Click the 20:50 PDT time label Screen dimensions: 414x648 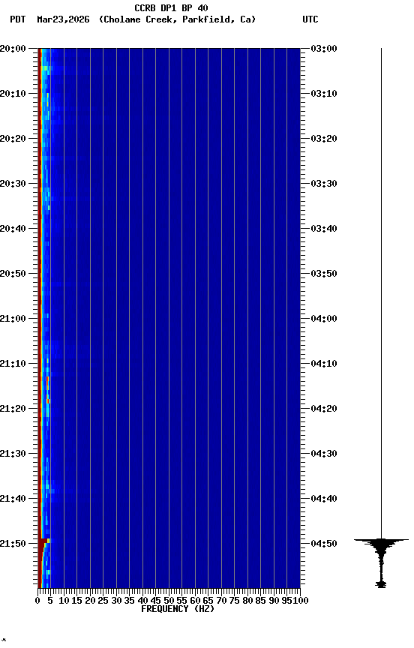(13, 274)
